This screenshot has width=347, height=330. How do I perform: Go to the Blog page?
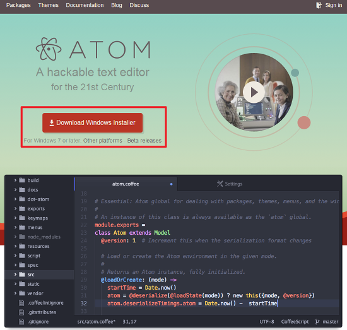[117, 5]
